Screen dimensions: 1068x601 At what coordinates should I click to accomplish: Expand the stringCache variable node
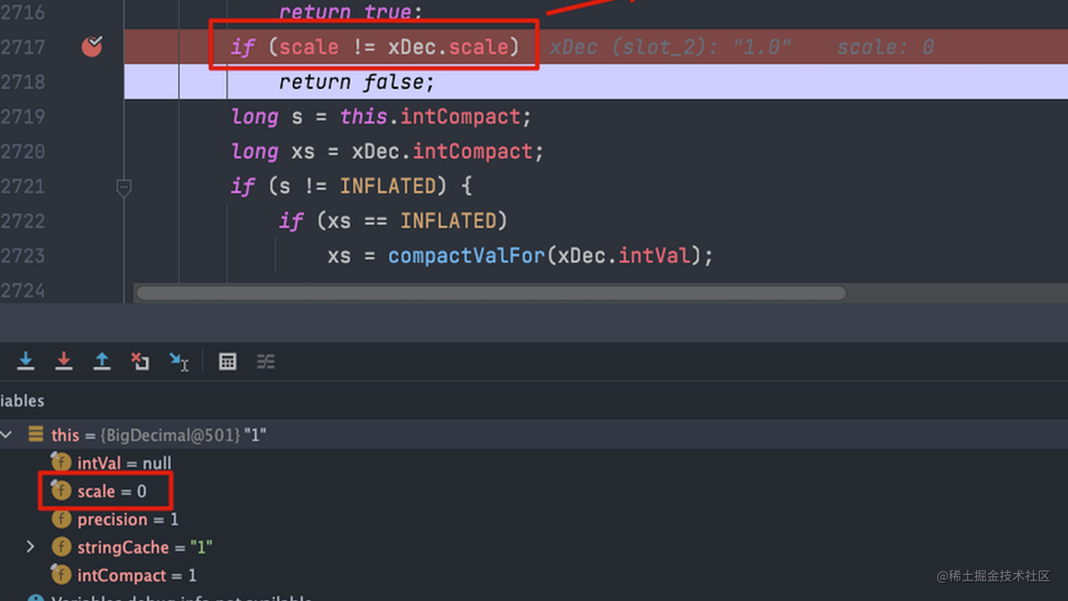point(30,547)
